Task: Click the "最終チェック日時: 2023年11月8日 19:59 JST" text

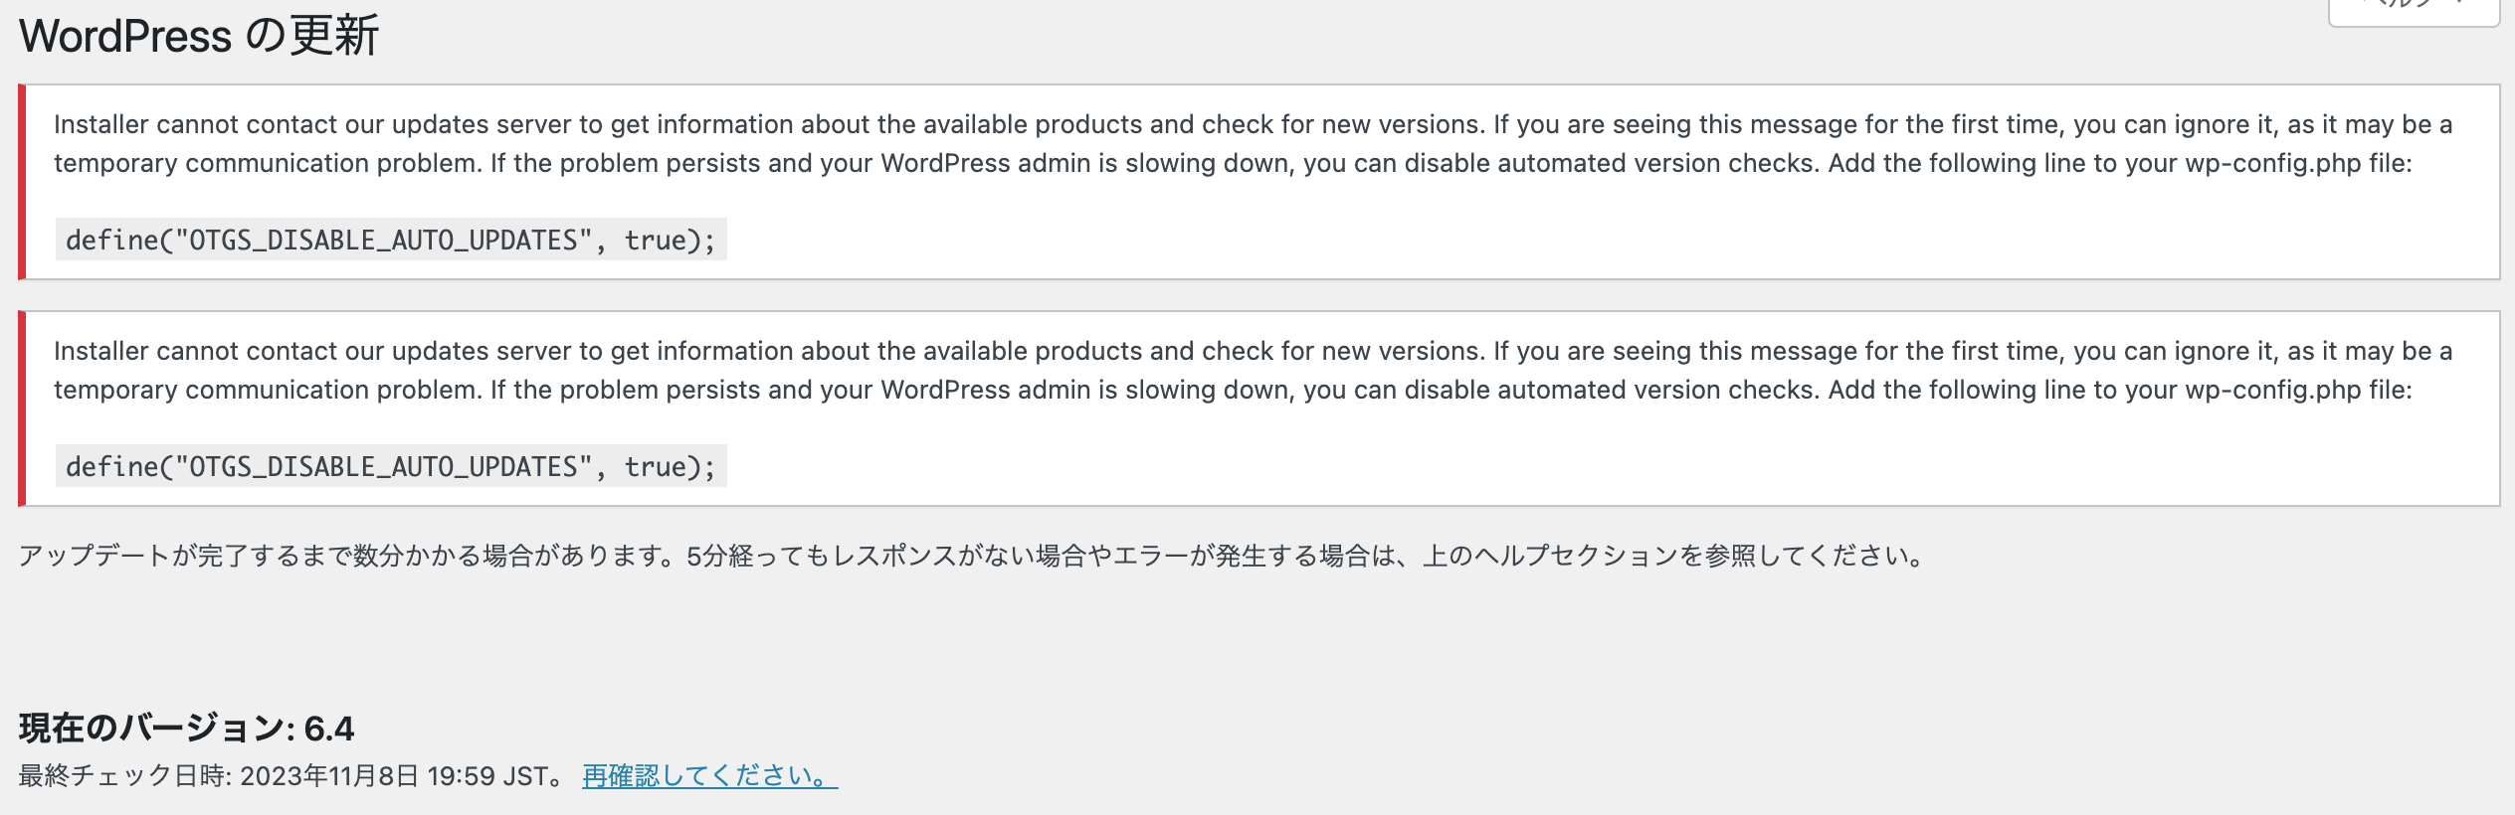Action: [x=292, y=775]
